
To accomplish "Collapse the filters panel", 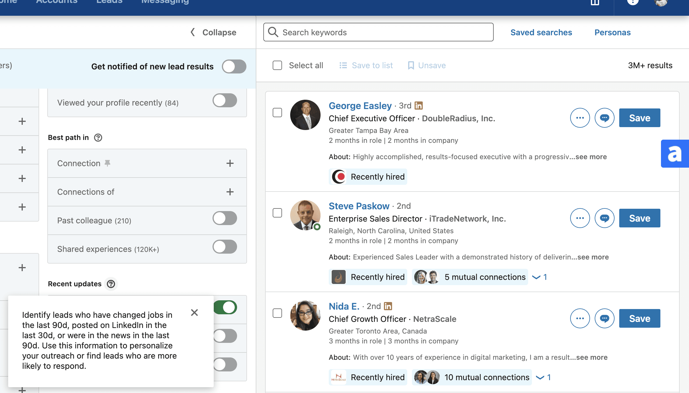I will pos(213,32).
